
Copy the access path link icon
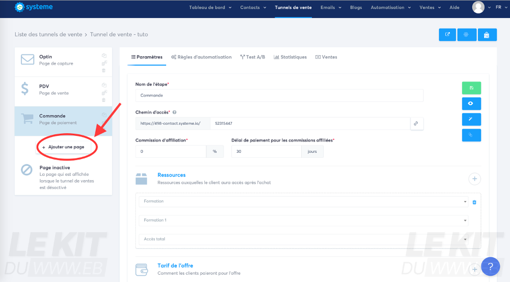[416, 124]
